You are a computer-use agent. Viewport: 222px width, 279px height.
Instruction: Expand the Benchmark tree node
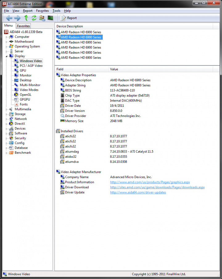6,153
